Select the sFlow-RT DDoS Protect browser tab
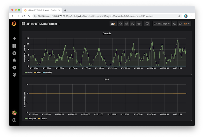Image resolution: width=204 pixels, height=138 pixels. 42,10
